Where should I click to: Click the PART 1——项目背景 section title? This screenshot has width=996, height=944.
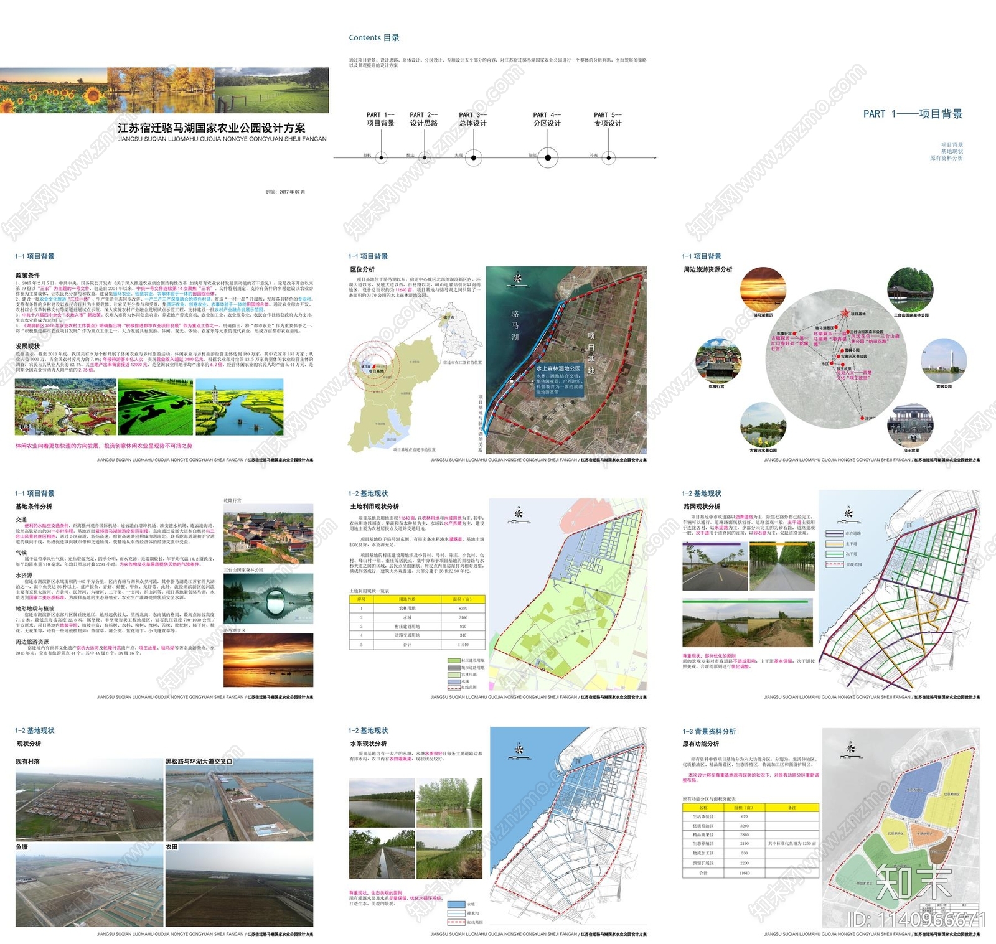tap(913, 114)
